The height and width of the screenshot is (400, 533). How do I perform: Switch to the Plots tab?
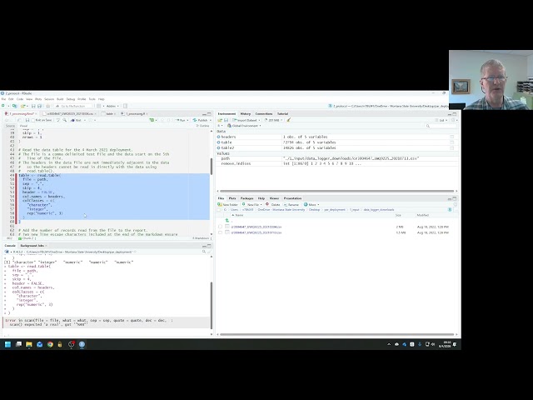(232, 198)
